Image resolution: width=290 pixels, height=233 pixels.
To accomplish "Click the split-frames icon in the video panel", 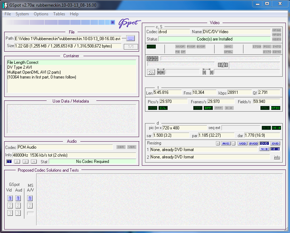I will (x=223, y=65).
